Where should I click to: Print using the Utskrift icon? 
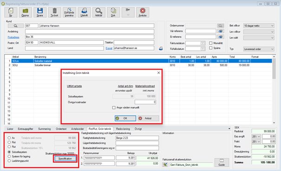[x=84, y=13]
